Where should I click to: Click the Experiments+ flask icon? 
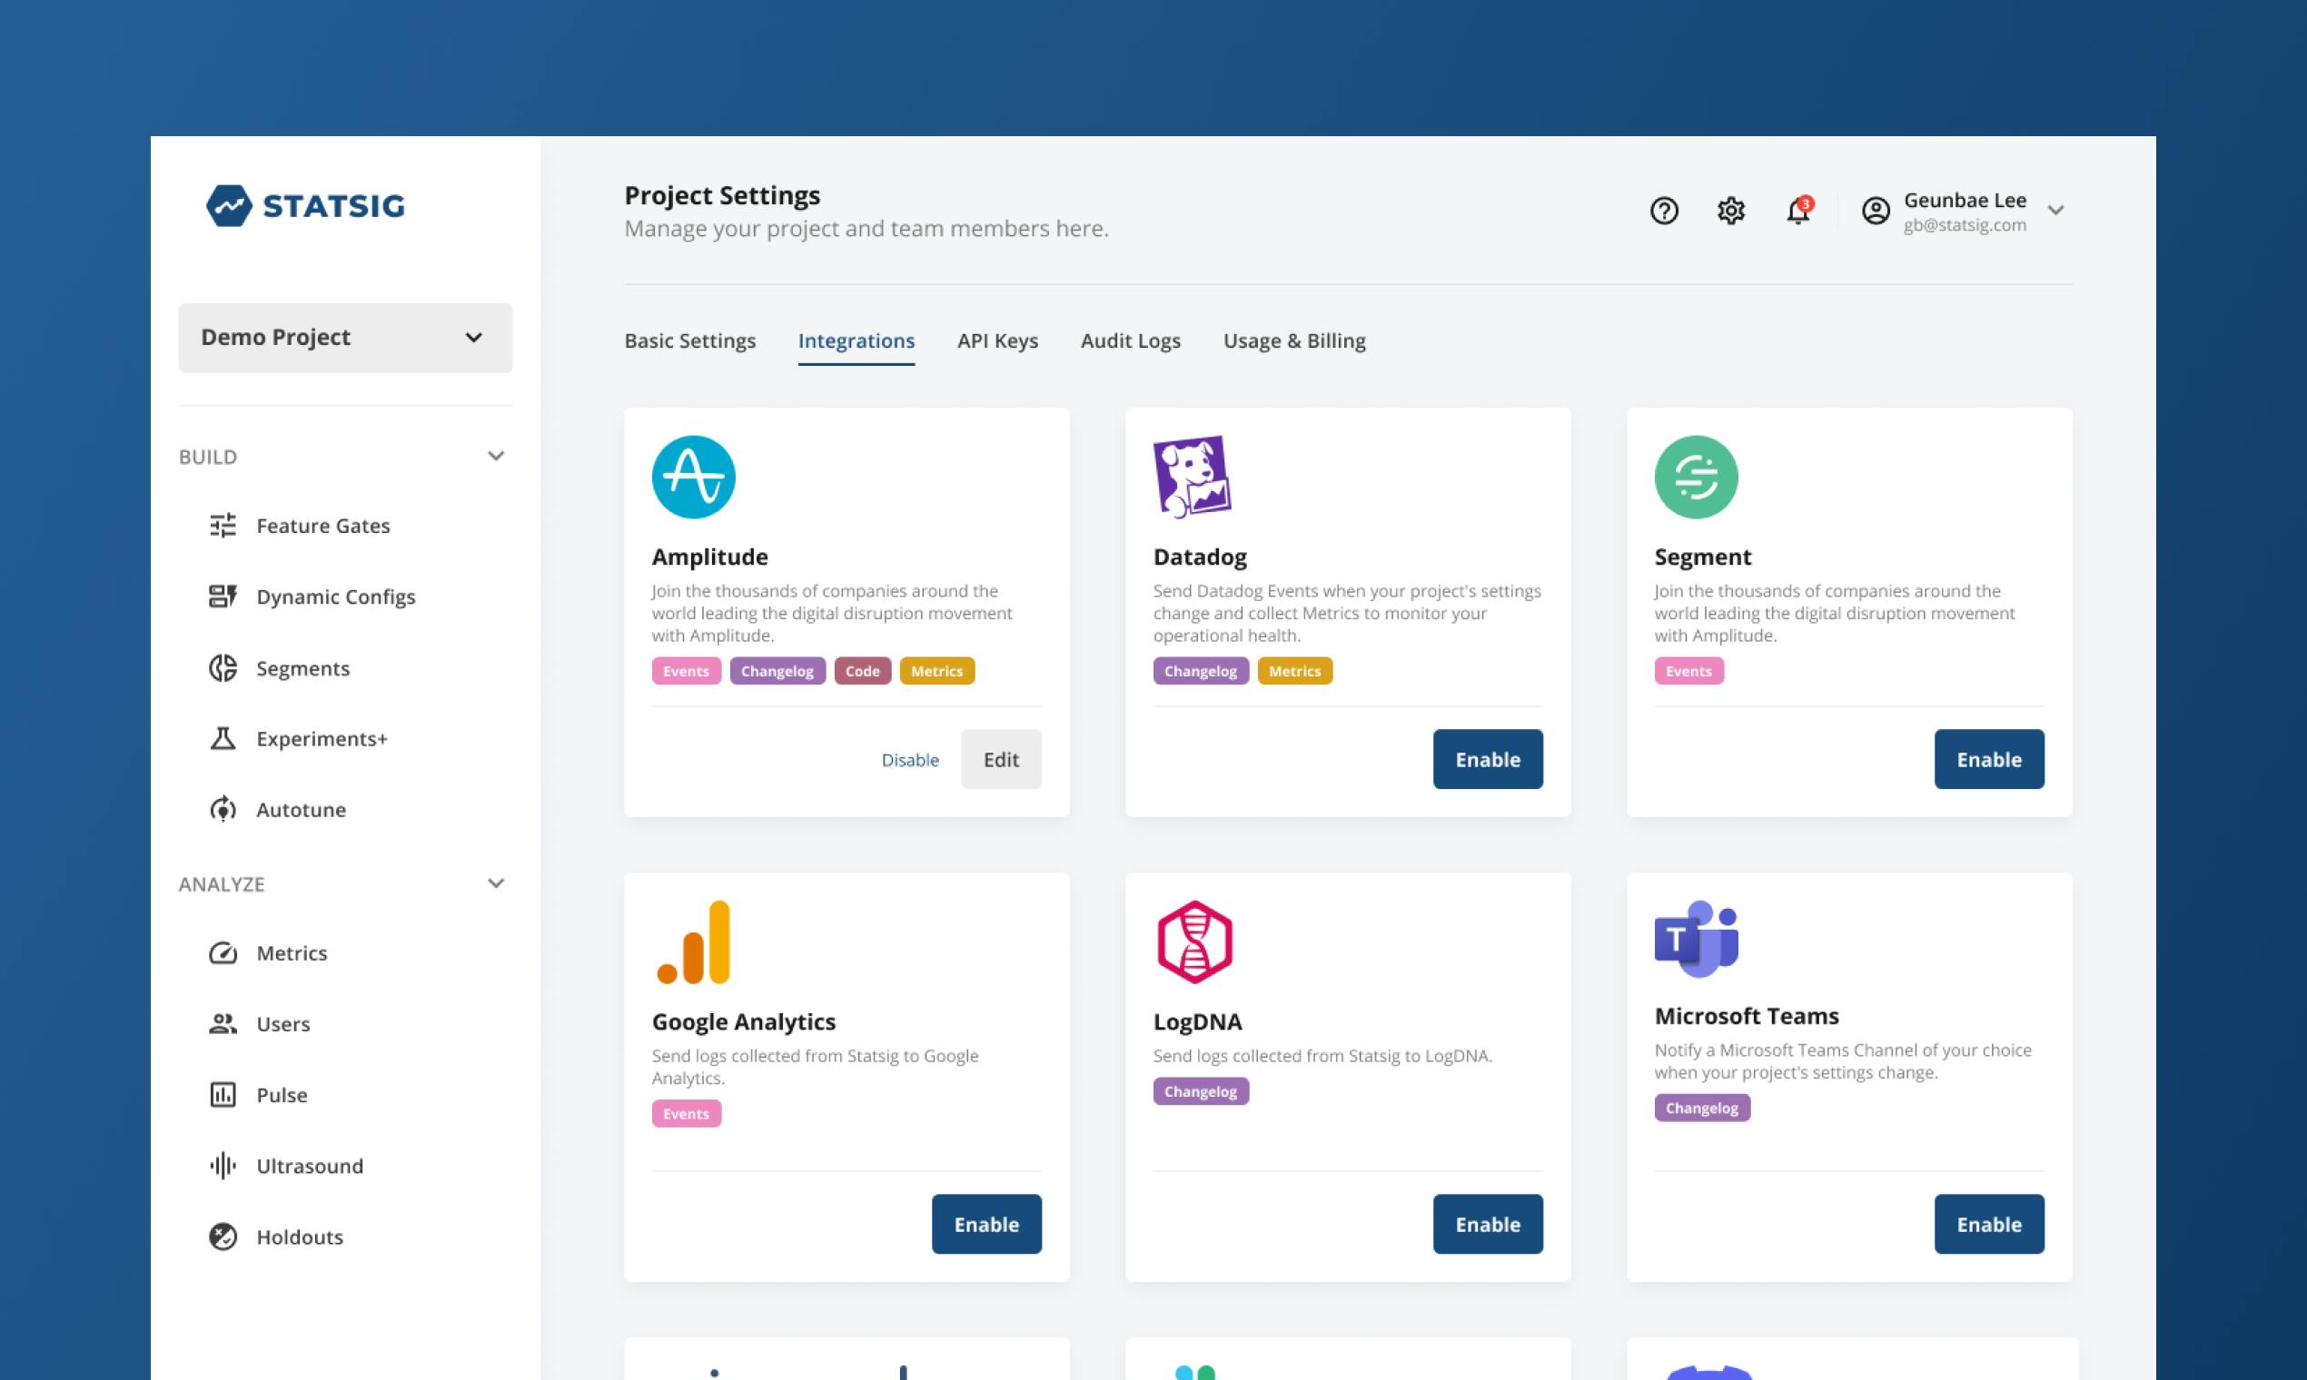click(x=223, y=738)
